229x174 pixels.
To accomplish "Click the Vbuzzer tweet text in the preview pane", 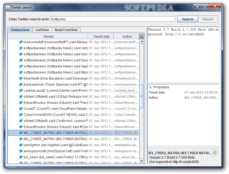I will 183,32.
